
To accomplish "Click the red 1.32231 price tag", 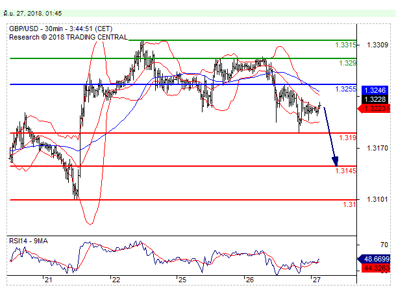I will click(x=375, y=109).
